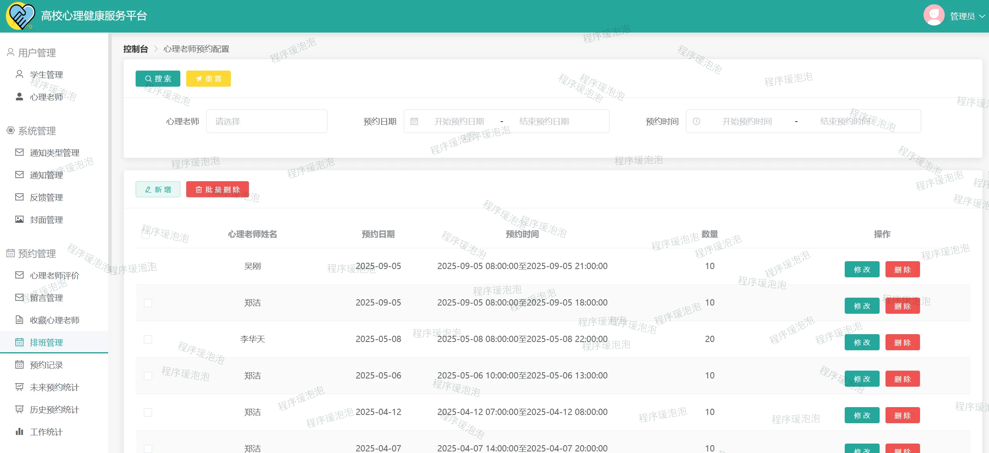Collapse the 预约管理 menu group
Image resolution: width=989 pixels, height=453 pixels.
37,253
